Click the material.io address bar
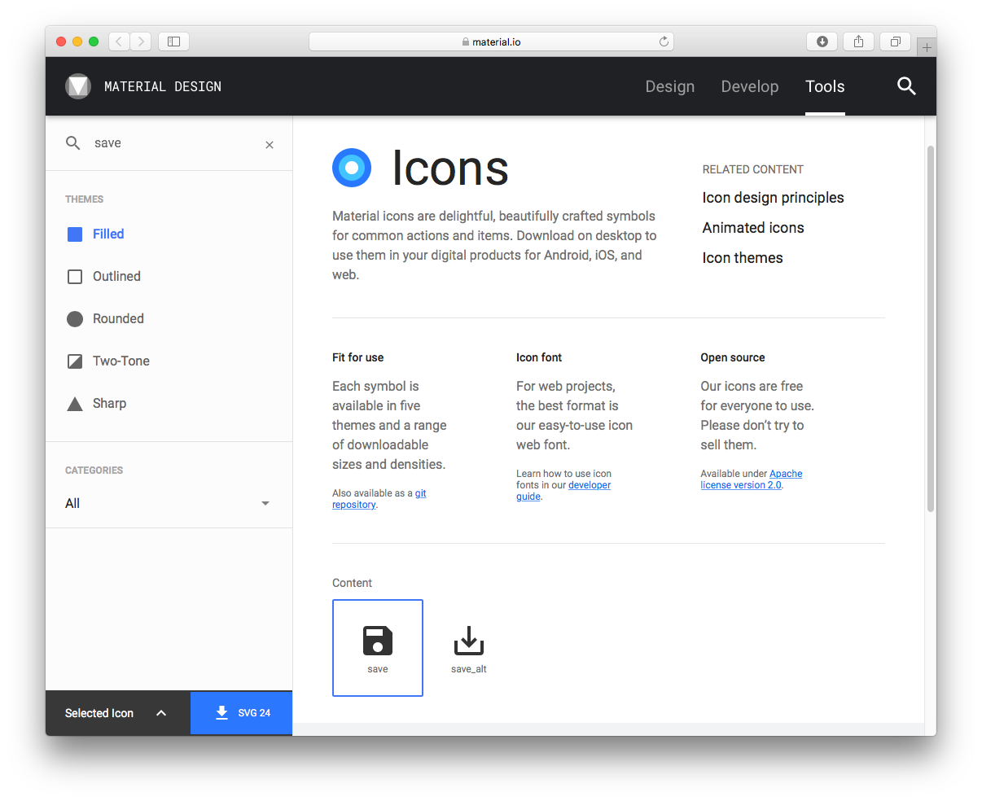The image size is (982, 801). 491,42
